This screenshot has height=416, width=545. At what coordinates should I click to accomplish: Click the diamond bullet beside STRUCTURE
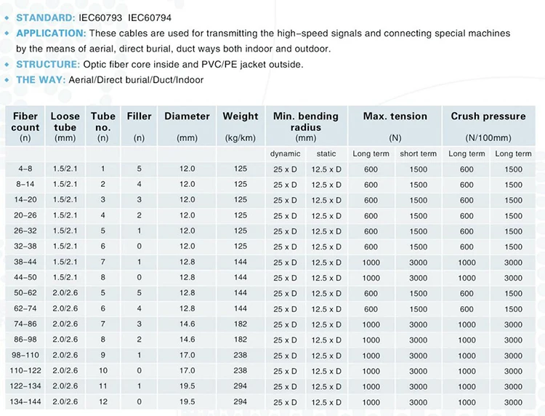(x=7, y=65)
